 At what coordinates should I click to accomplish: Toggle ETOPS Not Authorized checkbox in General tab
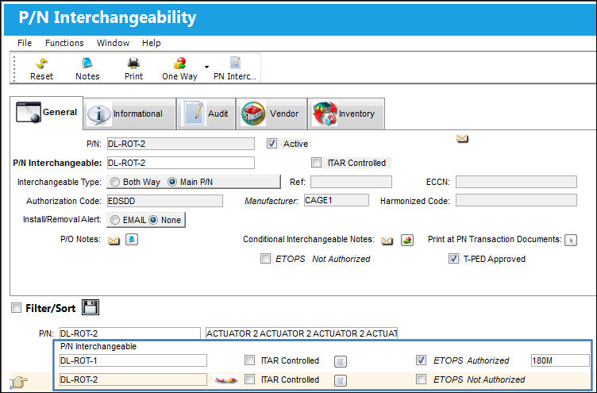tap(265, 259)
